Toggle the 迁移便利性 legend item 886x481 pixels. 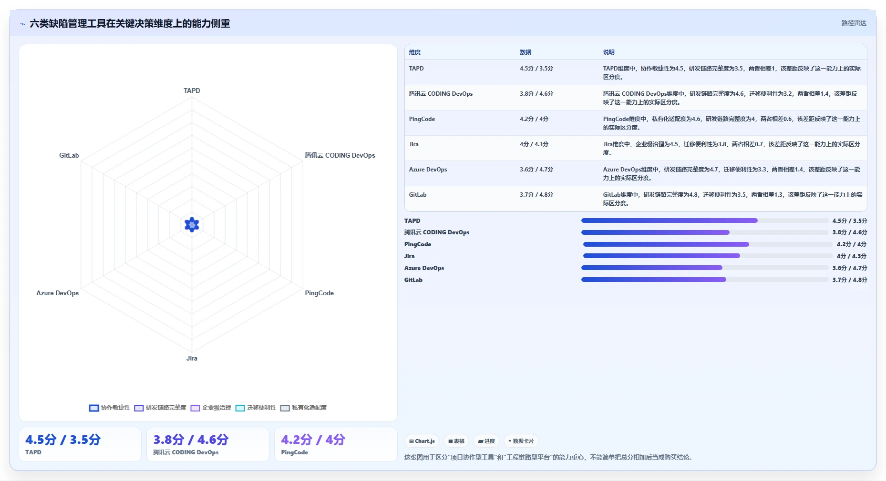(x=256, y=408)
